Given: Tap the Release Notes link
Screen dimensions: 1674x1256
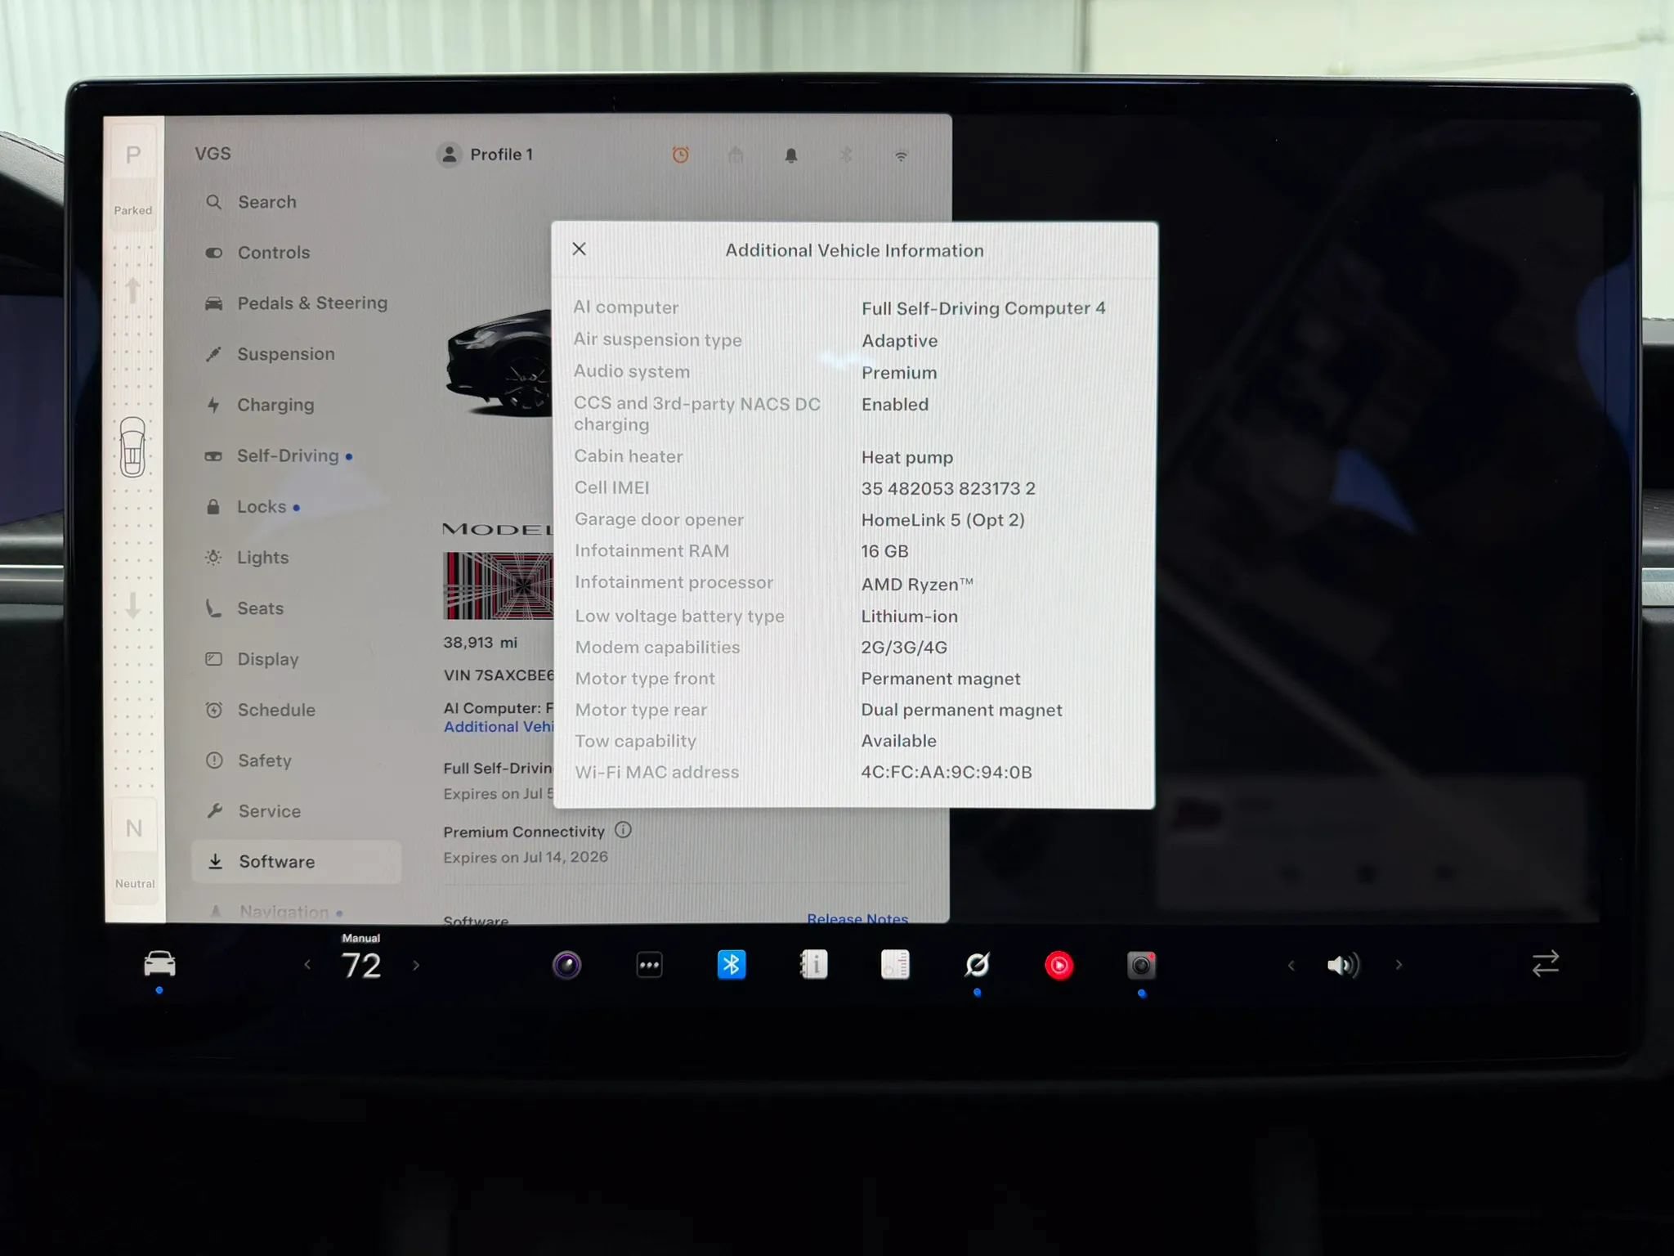Looking at the screenshot, I should point(857,918).
